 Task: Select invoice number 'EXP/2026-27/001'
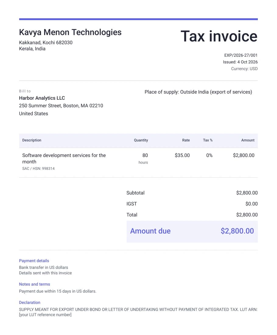241,55
